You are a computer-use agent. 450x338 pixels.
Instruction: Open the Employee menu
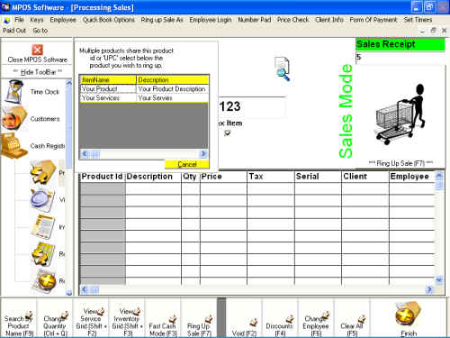click(x=63, y=20)
